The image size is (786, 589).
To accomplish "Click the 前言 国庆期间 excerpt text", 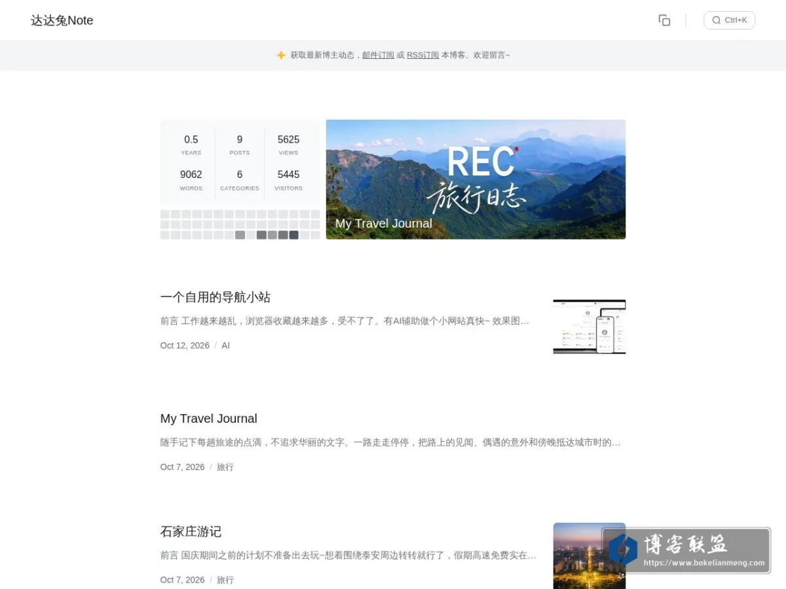I will (x=348, y=556).
